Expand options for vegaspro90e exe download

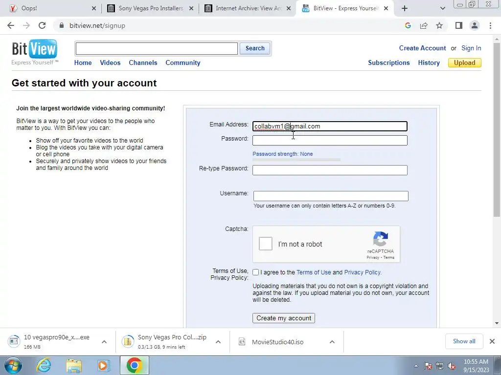104,342
